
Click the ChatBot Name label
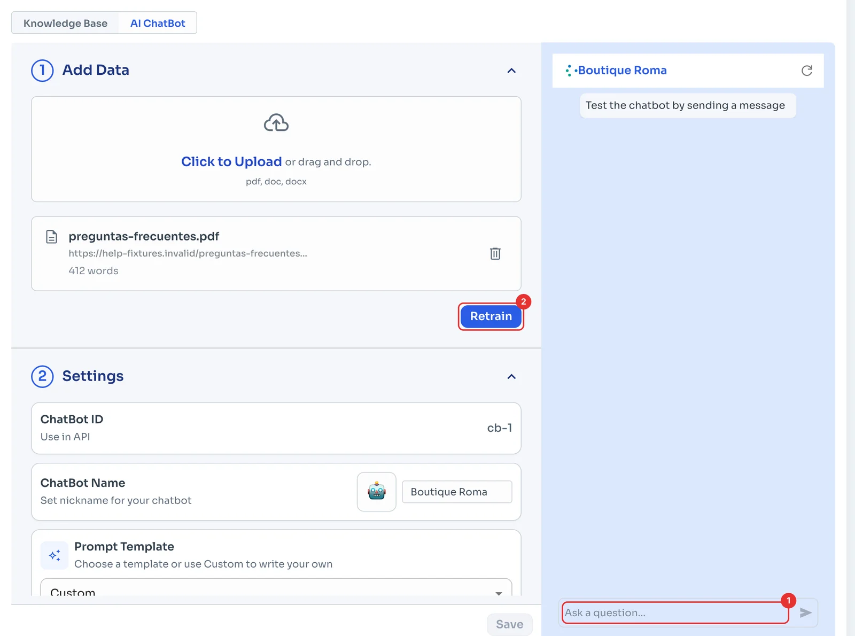coord(83,483)
